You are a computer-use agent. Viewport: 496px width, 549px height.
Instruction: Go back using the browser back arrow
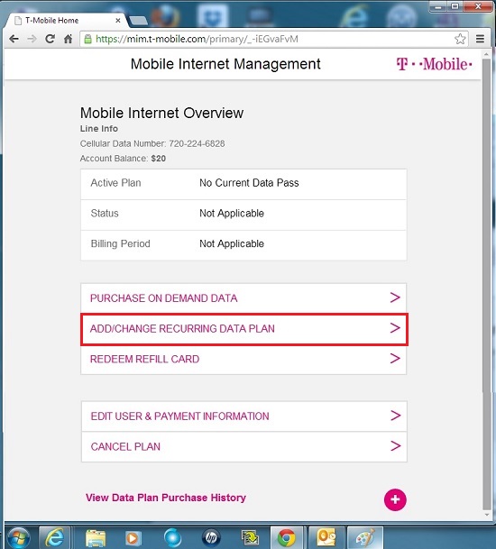click(14, 39)
